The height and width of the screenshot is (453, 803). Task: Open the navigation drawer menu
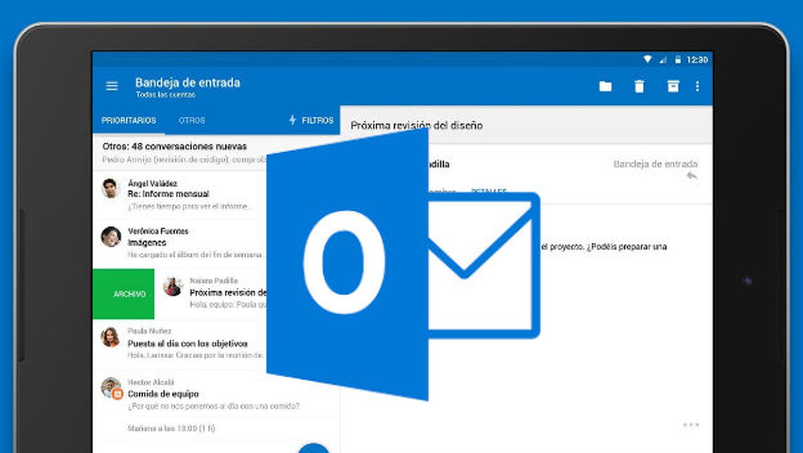pos(112,86)
